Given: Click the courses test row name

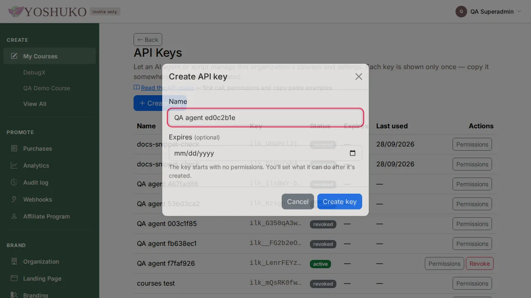Looking at the screenshot, I should click(x=156, y=284).
